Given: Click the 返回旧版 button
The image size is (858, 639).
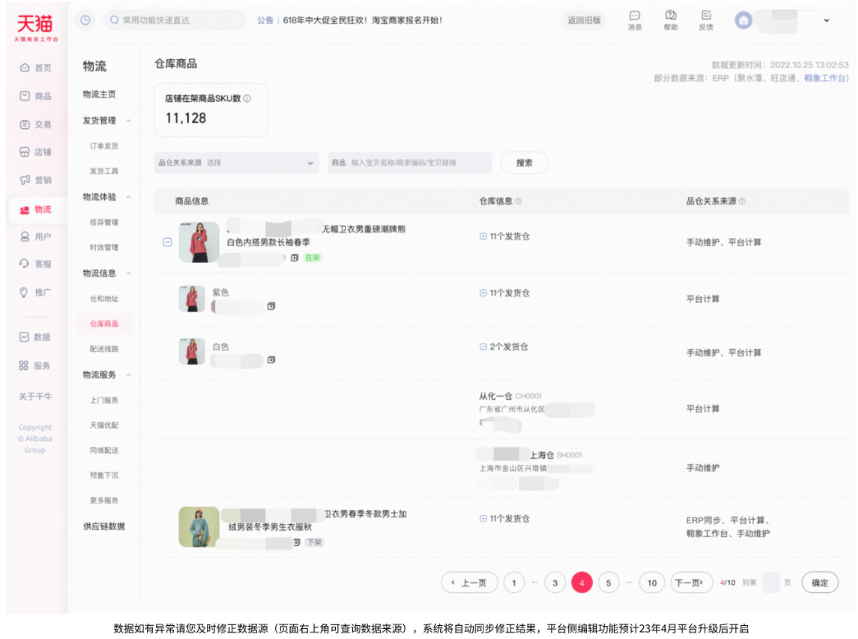Looking at the screenshot, I should coord(585,20).
